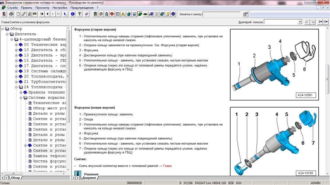Image resolution: width=330 pixels, height=185 pixels.
Task: Open the Править menu
Action: (x=26, y=8)
